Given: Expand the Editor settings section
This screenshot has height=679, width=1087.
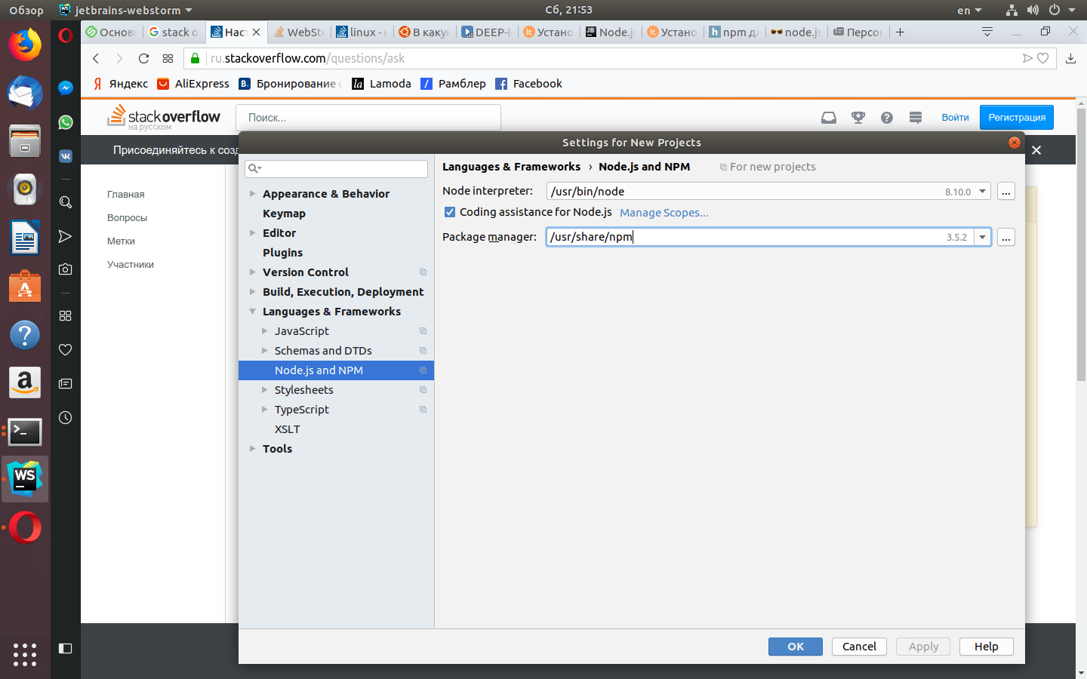Looking at the screenshot, I should point(252,233).
